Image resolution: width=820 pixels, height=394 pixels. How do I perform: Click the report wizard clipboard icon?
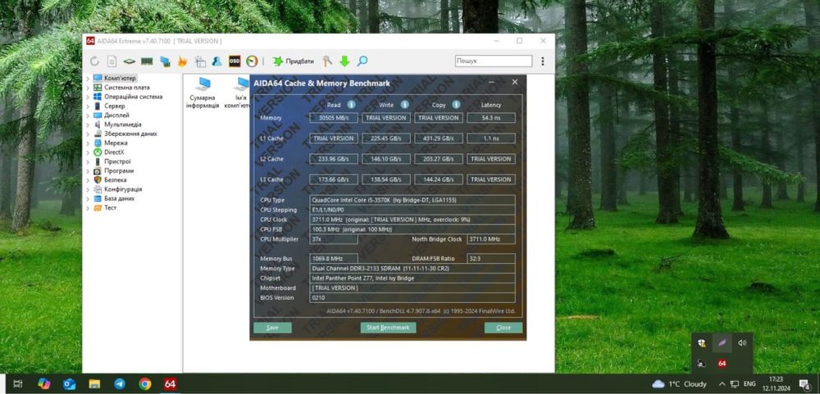click(200, 61)
